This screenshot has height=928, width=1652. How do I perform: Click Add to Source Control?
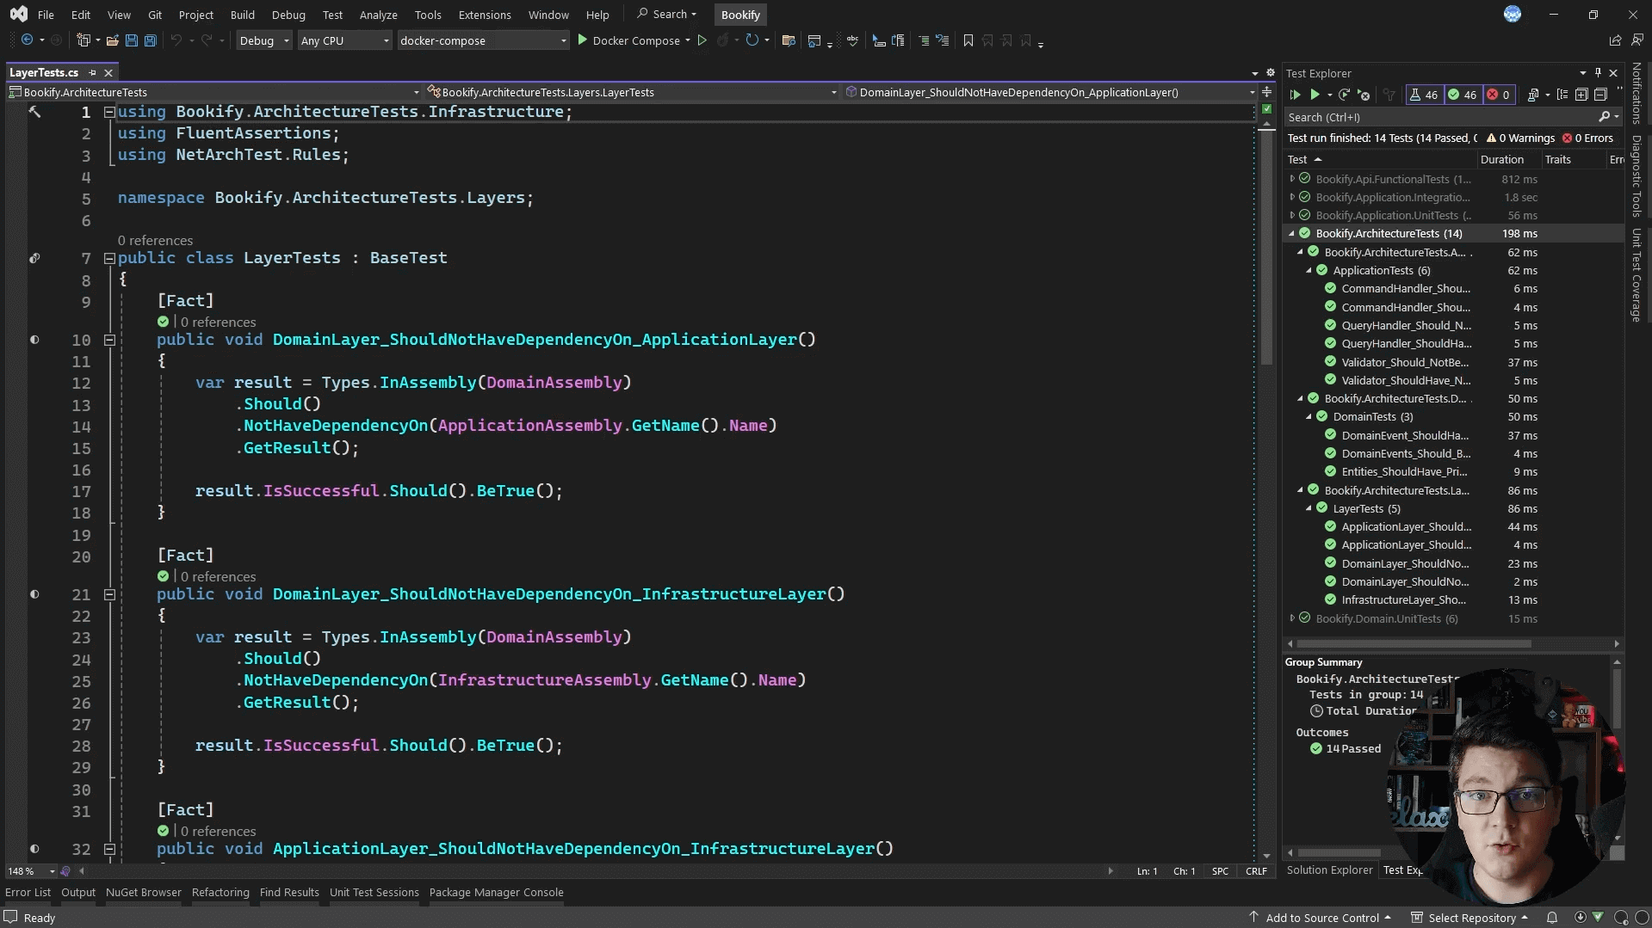pos(1321,918)
